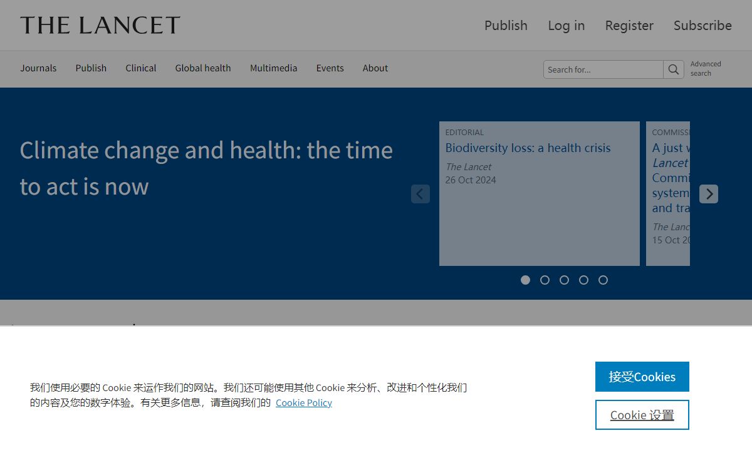Image resolution: width=752 pixels, height=463 pixels.
Task: Advance carousel with next arrow
Action: 709,194
